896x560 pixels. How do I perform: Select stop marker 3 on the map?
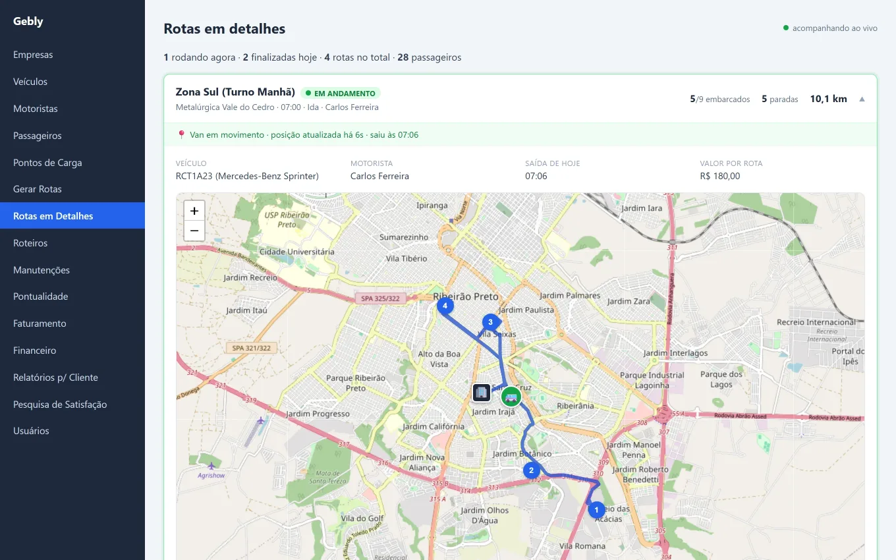(x=490, y=322)
